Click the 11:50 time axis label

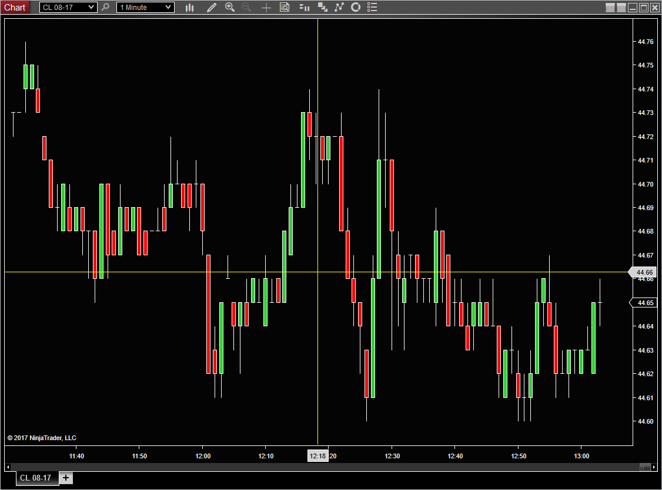point(139,456)
